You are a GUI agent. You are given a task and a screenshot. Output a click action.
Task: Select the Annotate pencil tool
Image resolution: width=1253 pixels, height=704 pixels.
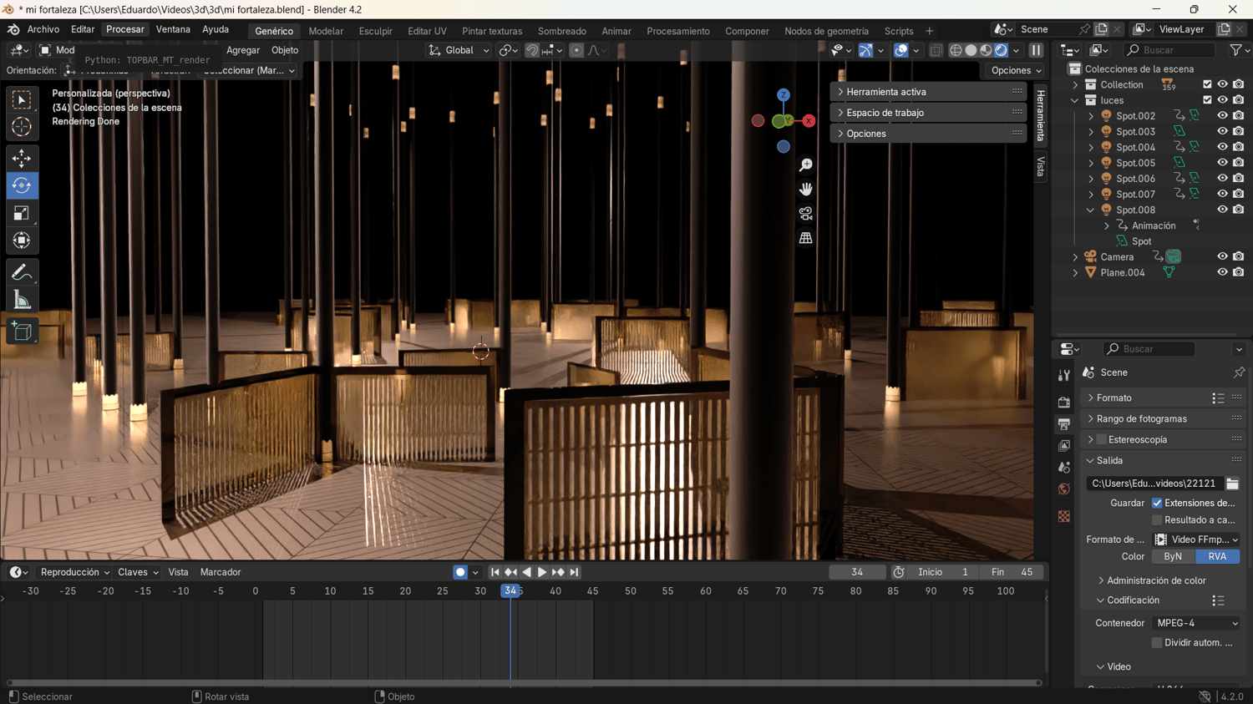coord(22,272)
